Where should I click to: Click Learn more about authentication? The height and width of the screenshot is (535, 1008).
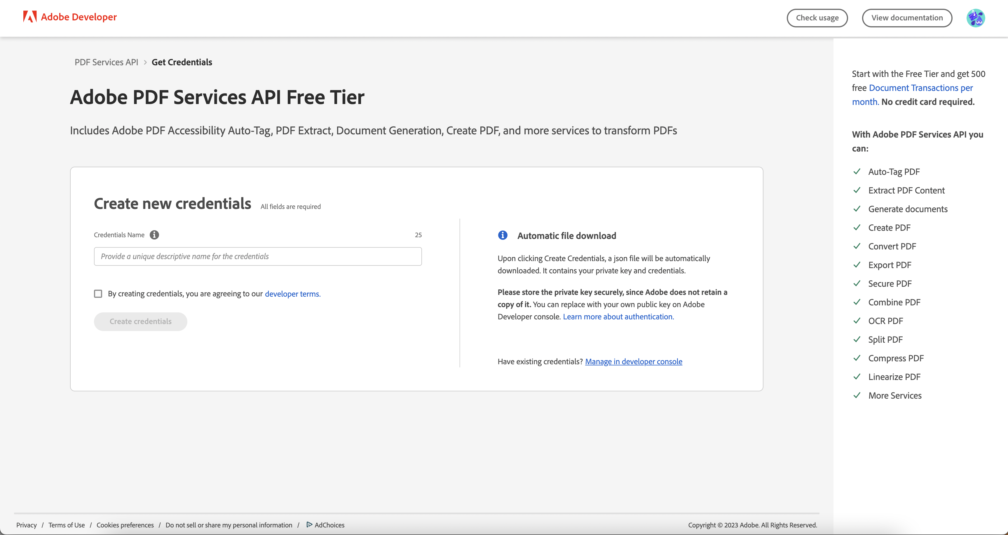tap(618, 316)
